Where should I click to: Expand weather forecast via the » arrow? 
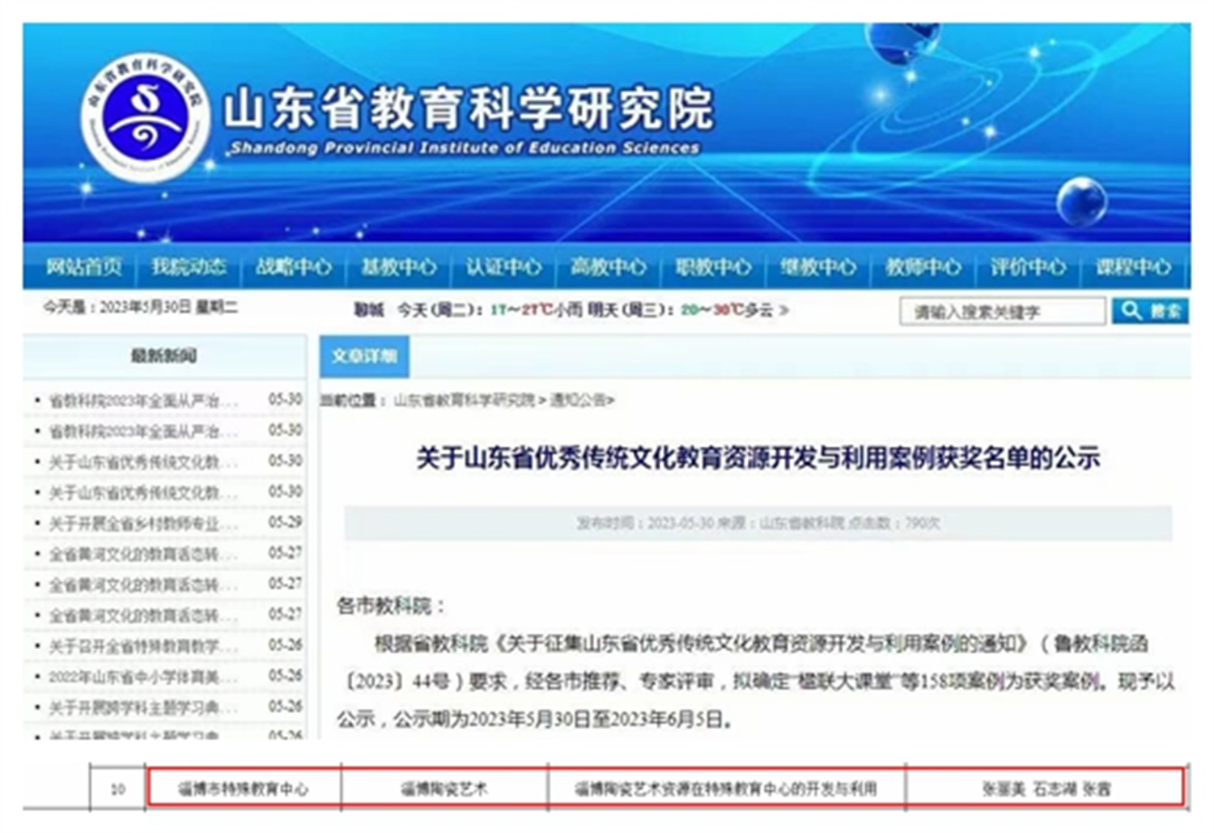(x=783, y=310)
